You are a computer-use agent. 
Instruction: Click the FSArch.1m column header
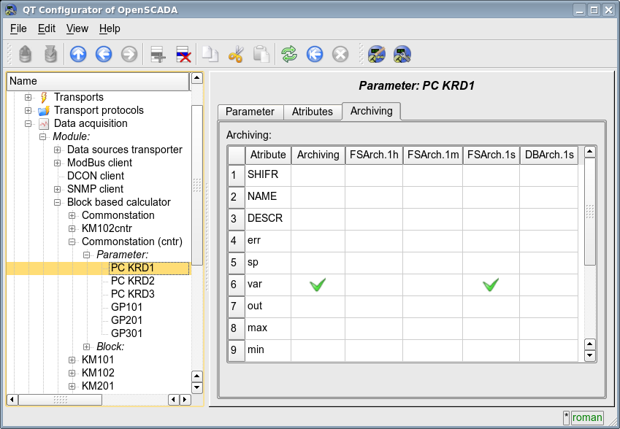(x=432, y=155)
